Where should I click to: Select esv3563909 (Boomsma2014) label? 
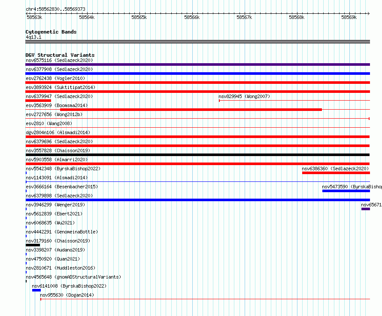tap(57, 105)
